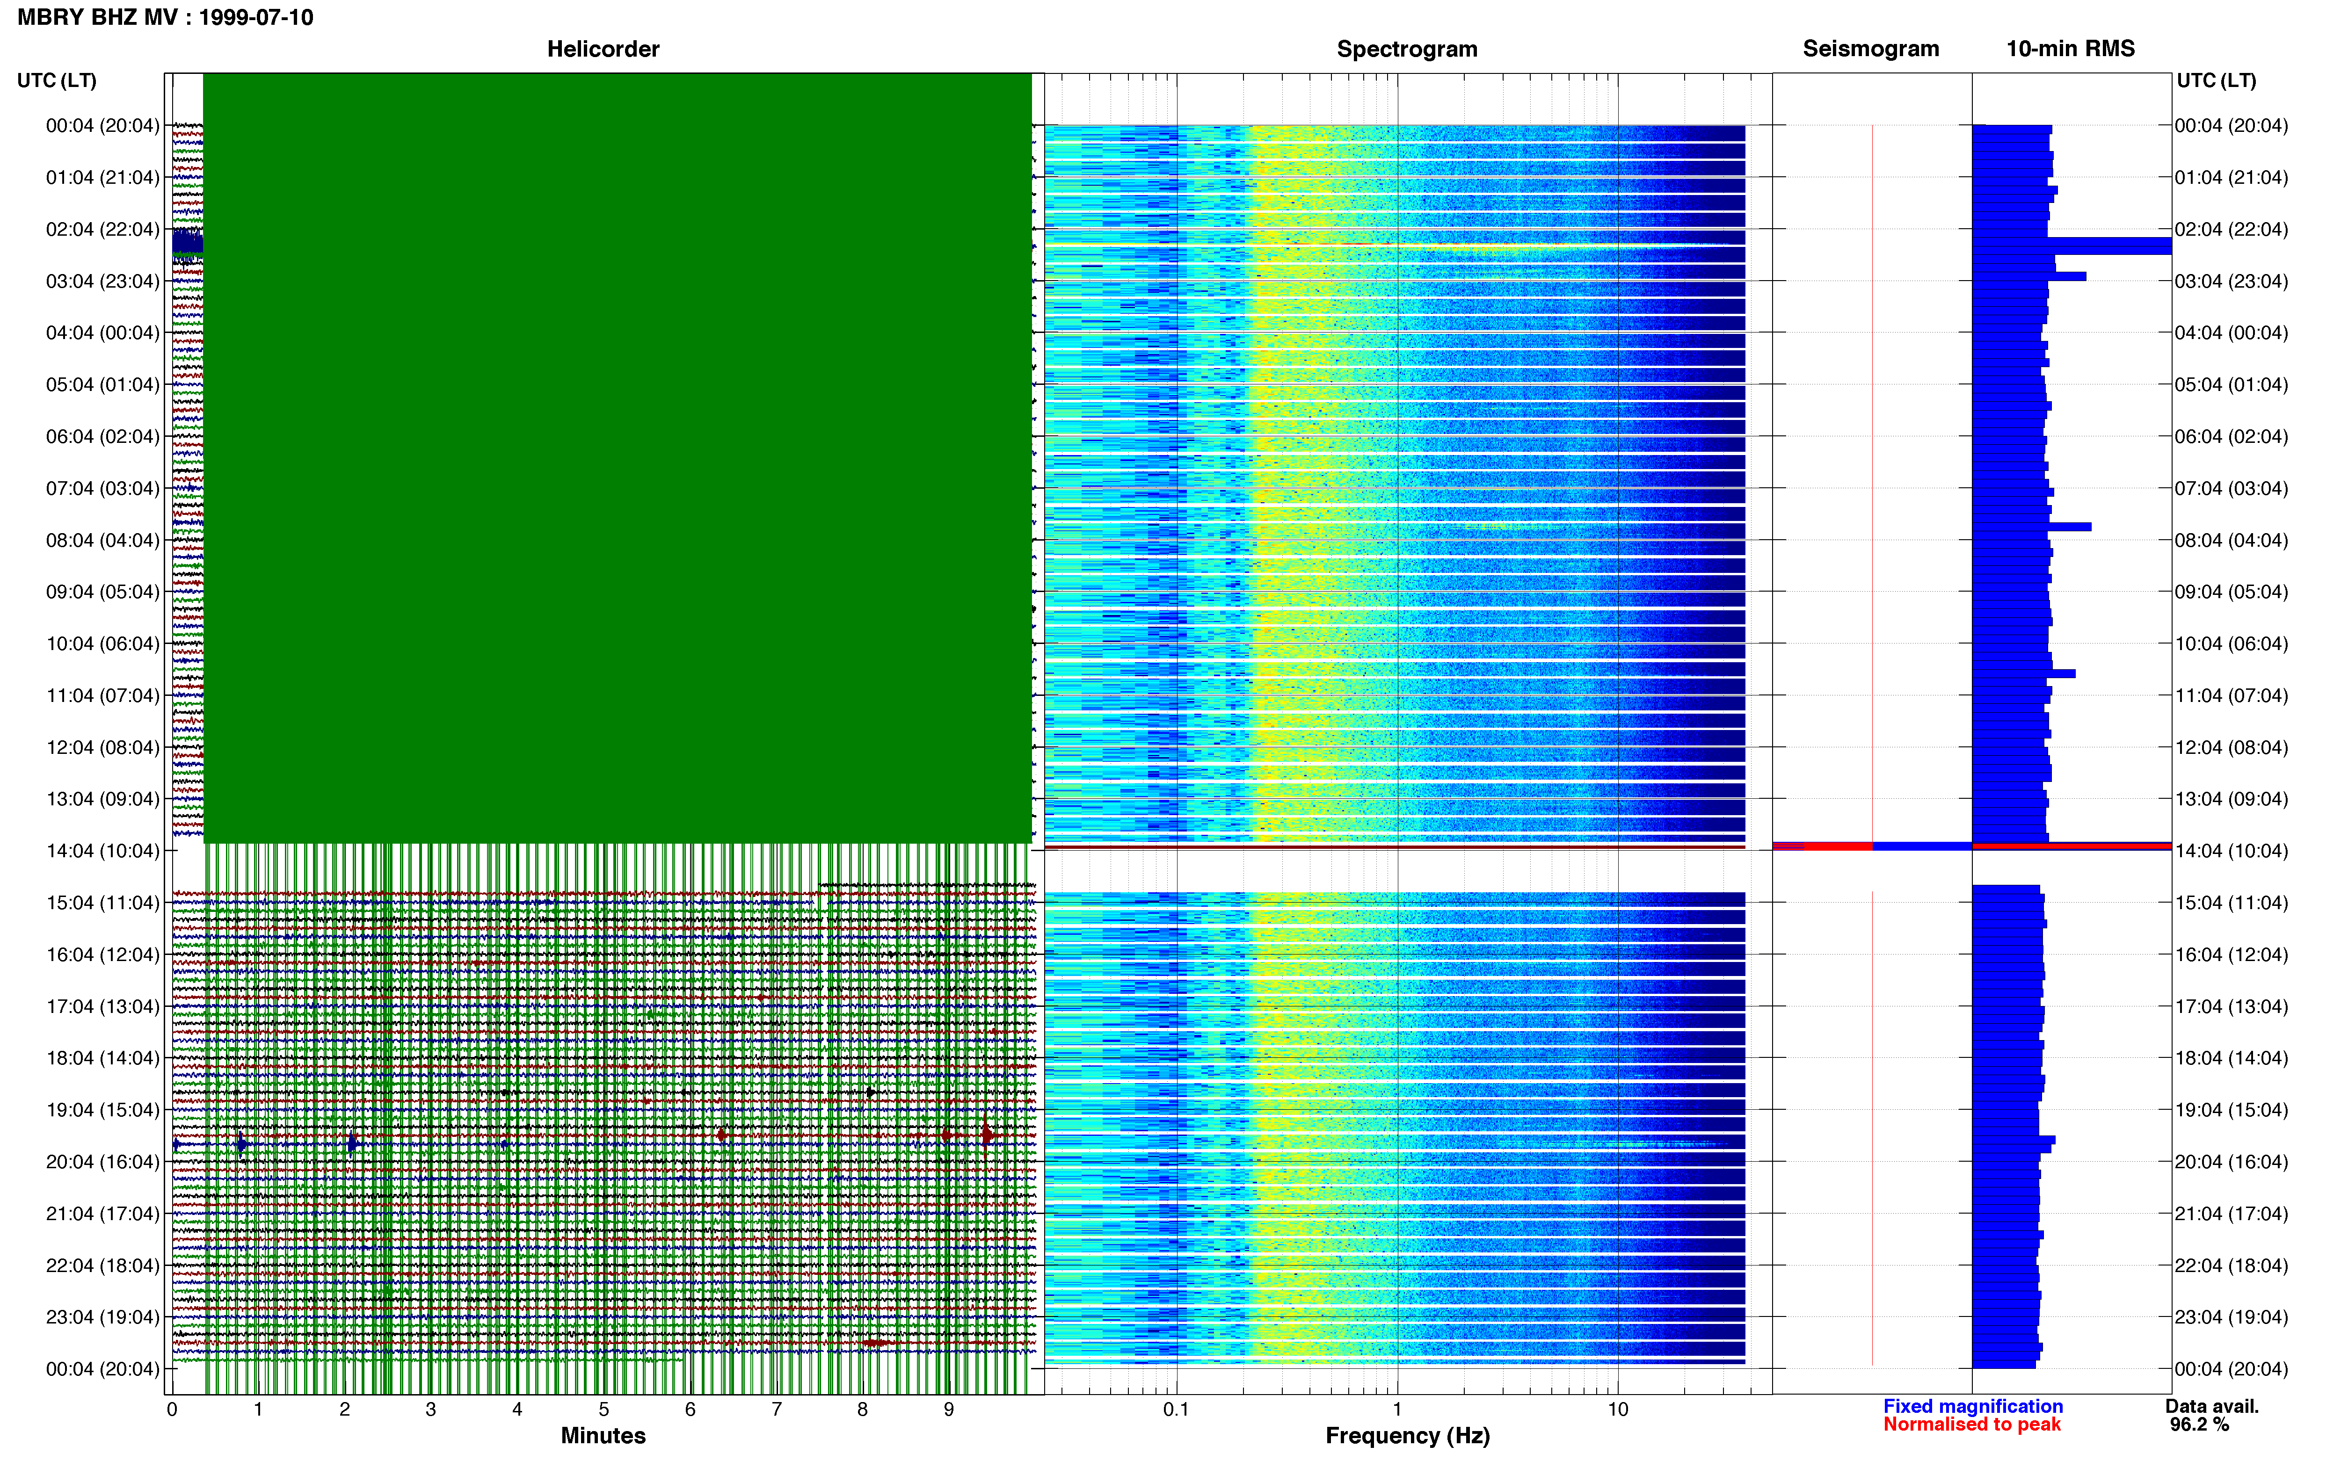Click left time label 23:04 (19:04)
Image resolution: width=2348 pixels, height=1468 pixels.
(103, 1316)
